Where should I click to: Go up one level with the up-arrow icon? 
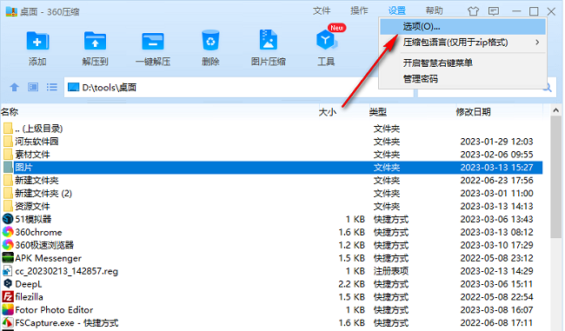click(x=15, y=87)
